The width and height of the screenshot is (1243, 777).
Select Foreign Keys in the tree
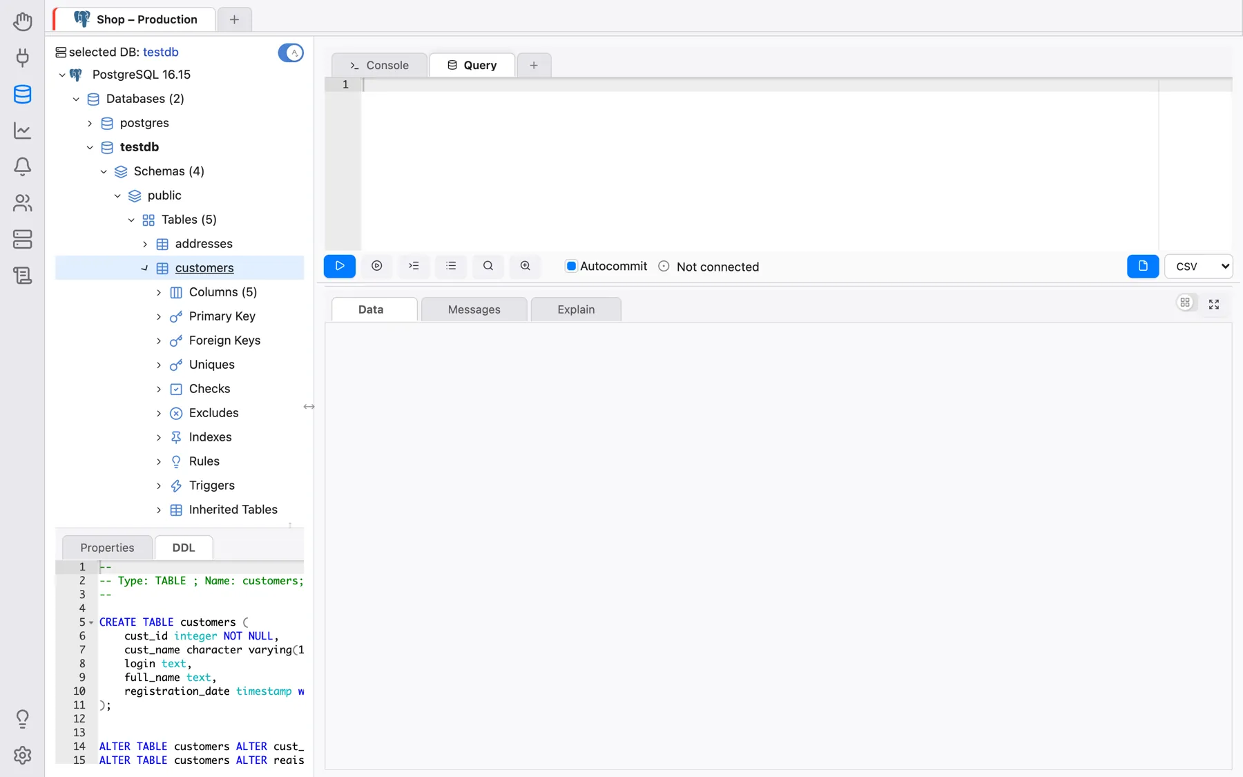pyautogui.click(x=224, y=340)
